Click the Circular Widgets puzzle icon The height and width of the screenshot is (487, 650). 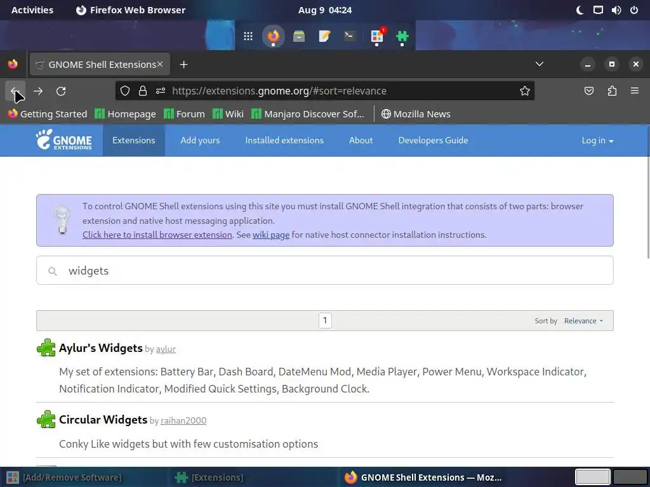(x=46, y=420)
